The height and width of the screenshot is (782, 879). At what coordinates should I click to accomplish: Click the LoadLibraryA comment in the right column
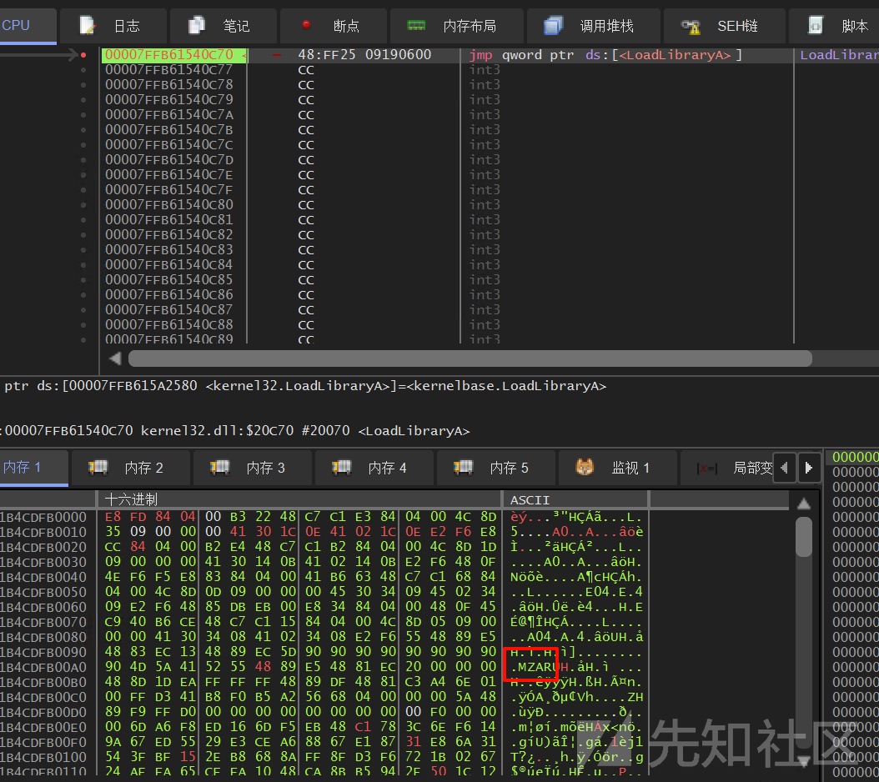point(839,55)
